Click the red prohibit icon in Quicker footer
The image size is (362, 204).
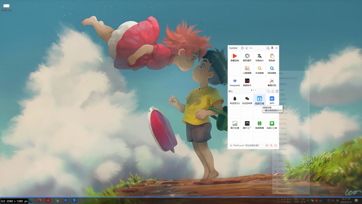(275, 145)
